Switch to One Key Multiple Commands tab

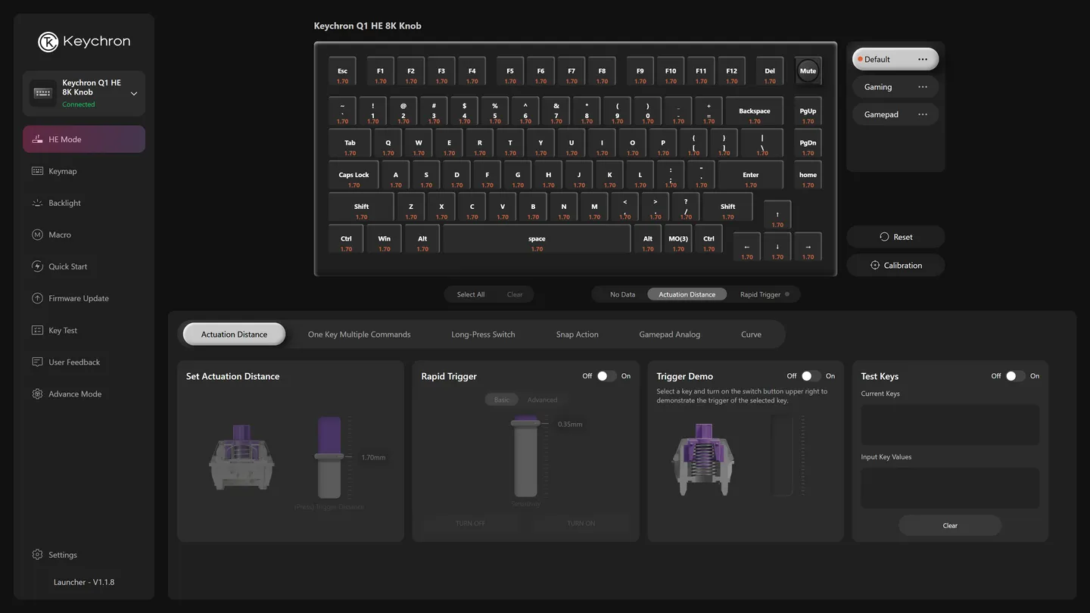359,335
